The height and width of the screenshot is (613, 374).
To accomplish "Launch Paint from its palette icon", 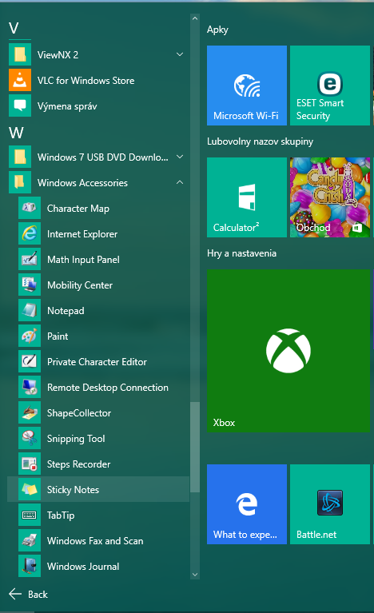I will tap(30, 336).
